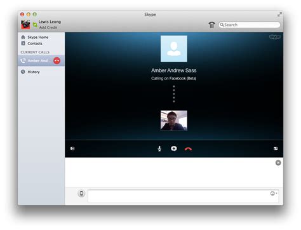Select the Amber And... current call entry
The width and height of the screenshot is (301, 230).
pyautogui.click(x=41, y=60)
